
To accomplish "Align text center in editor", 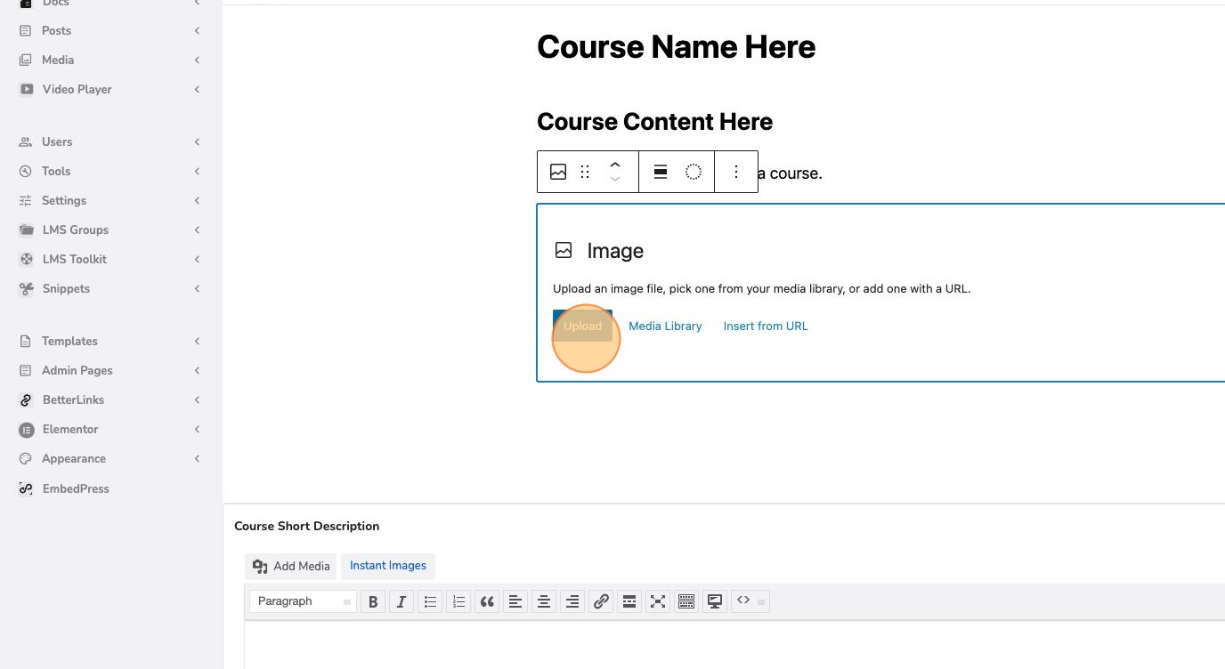I will pyautogui.click(x=544, y=602).
